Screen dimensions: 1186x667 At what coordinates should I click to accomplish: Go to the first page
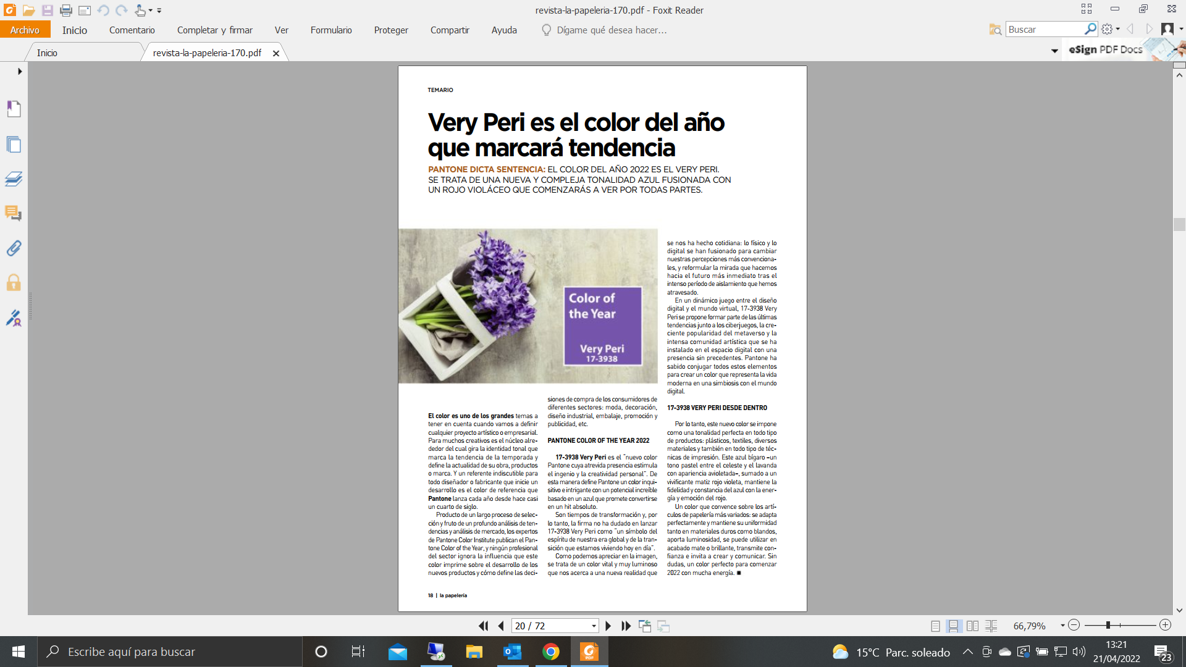[483, 626]
